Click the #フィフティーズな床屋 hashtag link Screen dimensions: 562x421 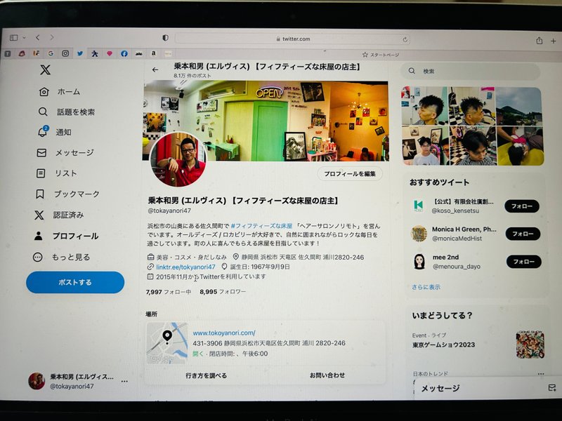click(261, 226)
